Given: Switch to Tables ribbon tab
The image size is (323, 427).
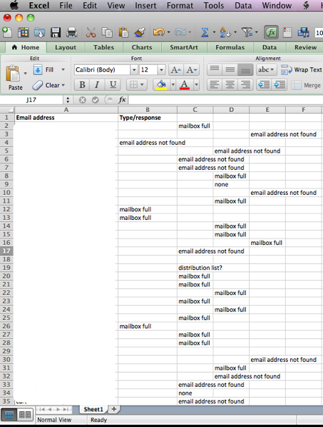Looking at the screenshot, I should (103, 47).
